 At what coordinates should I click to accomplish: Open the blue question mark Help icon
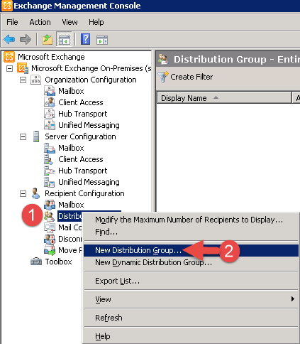85,39
